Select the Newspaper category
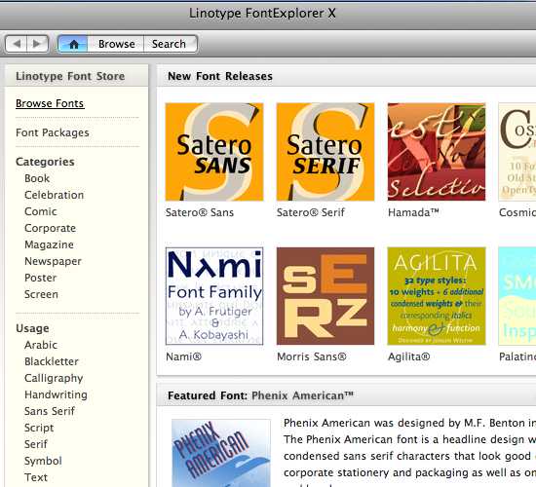This screenshot has width=536, height=487. tap(53, 261)
